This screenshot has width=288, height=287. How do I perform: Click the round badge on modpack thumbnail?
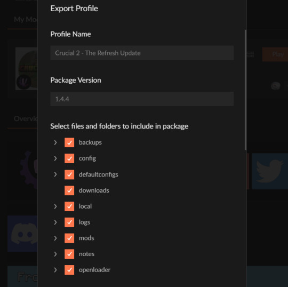[x=23, y=82]
